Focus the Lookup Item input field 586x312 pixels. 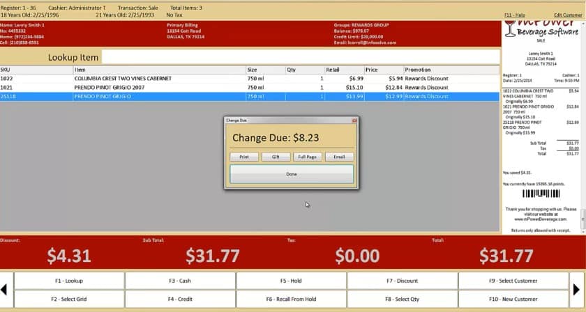(301, 57)
